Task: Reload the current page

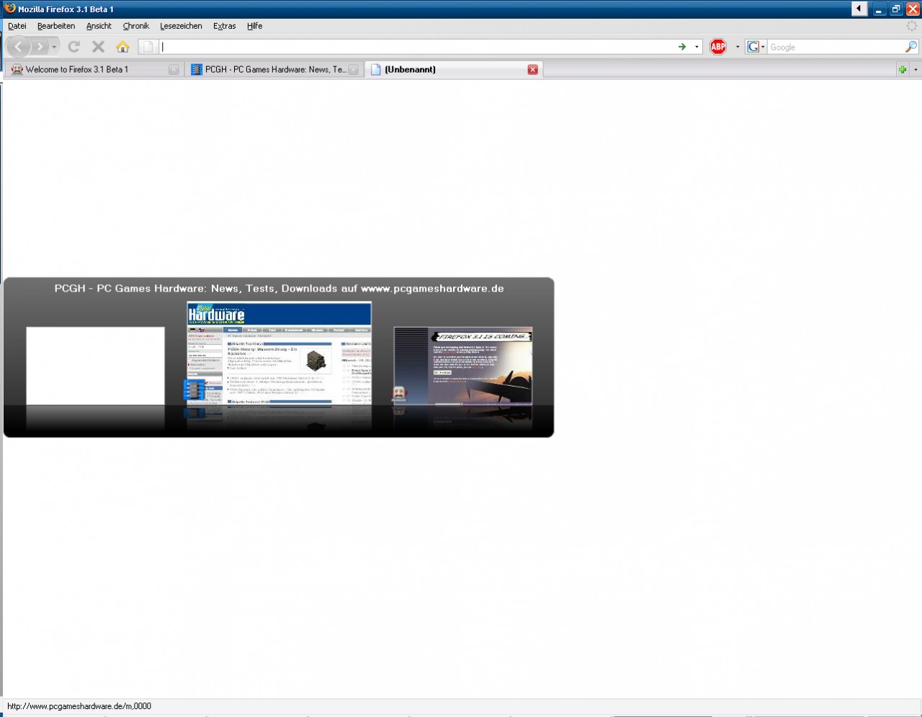Action: point(73,47)
